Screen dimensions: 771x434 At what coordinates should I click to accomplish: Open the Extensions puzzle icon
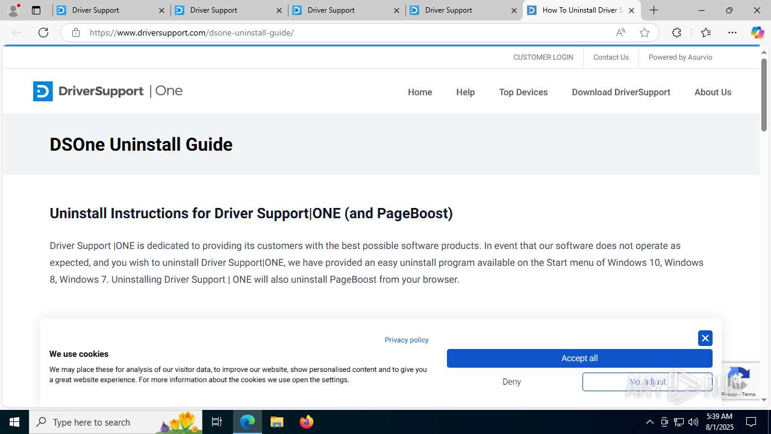click(676, 33)
